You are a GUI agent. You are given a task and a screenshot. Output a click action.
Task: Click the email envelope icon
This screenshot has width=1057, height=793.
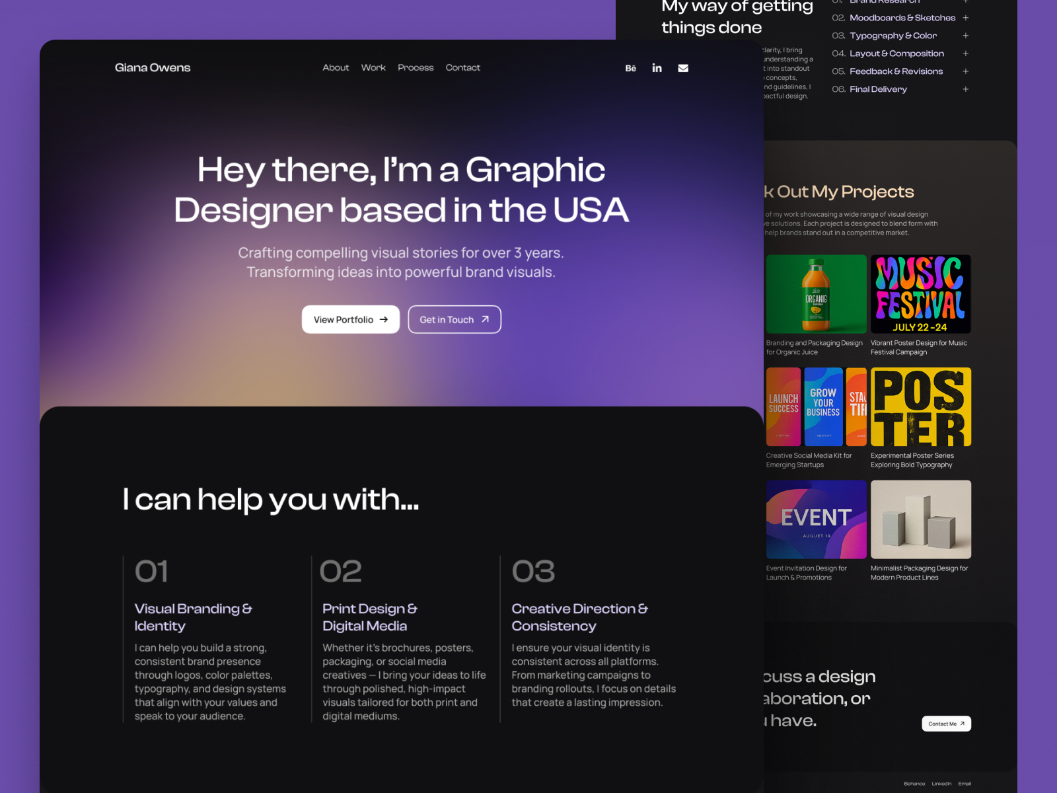pos(683,68)
